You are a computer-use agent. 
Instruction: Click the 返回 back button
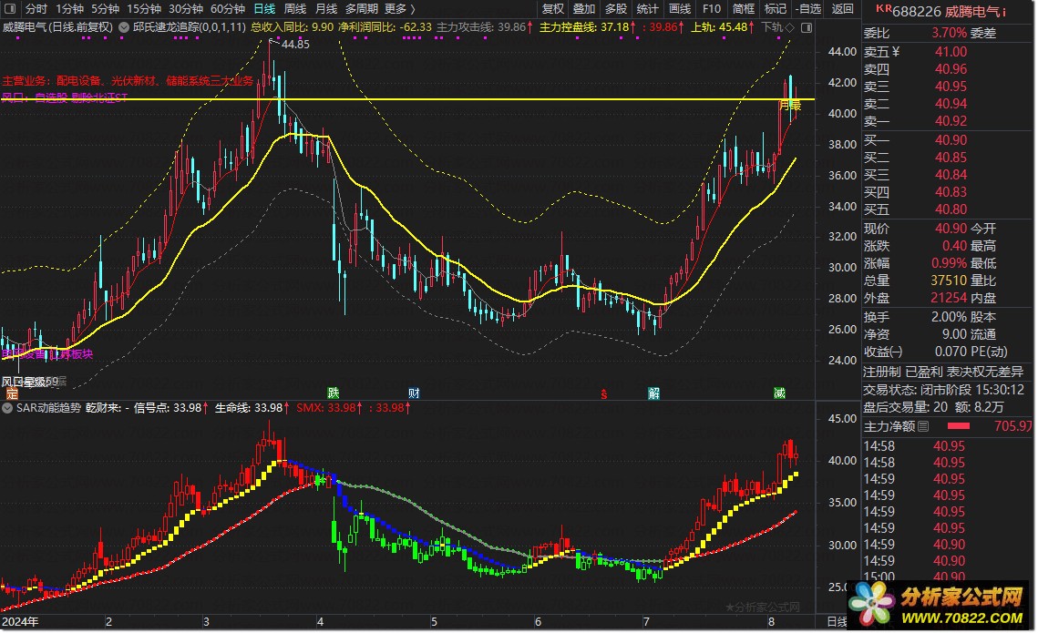coord(843,8)
